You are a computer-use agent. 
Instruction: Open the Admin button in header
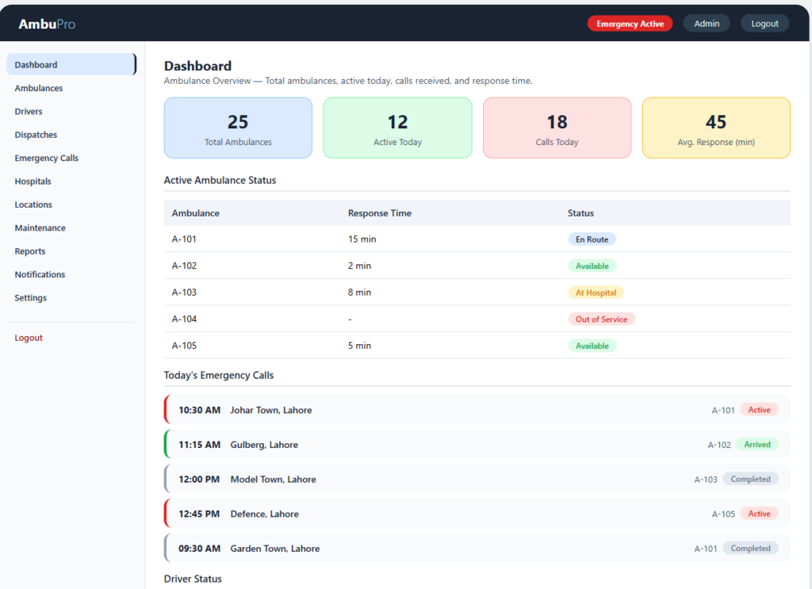click(707, 23)
